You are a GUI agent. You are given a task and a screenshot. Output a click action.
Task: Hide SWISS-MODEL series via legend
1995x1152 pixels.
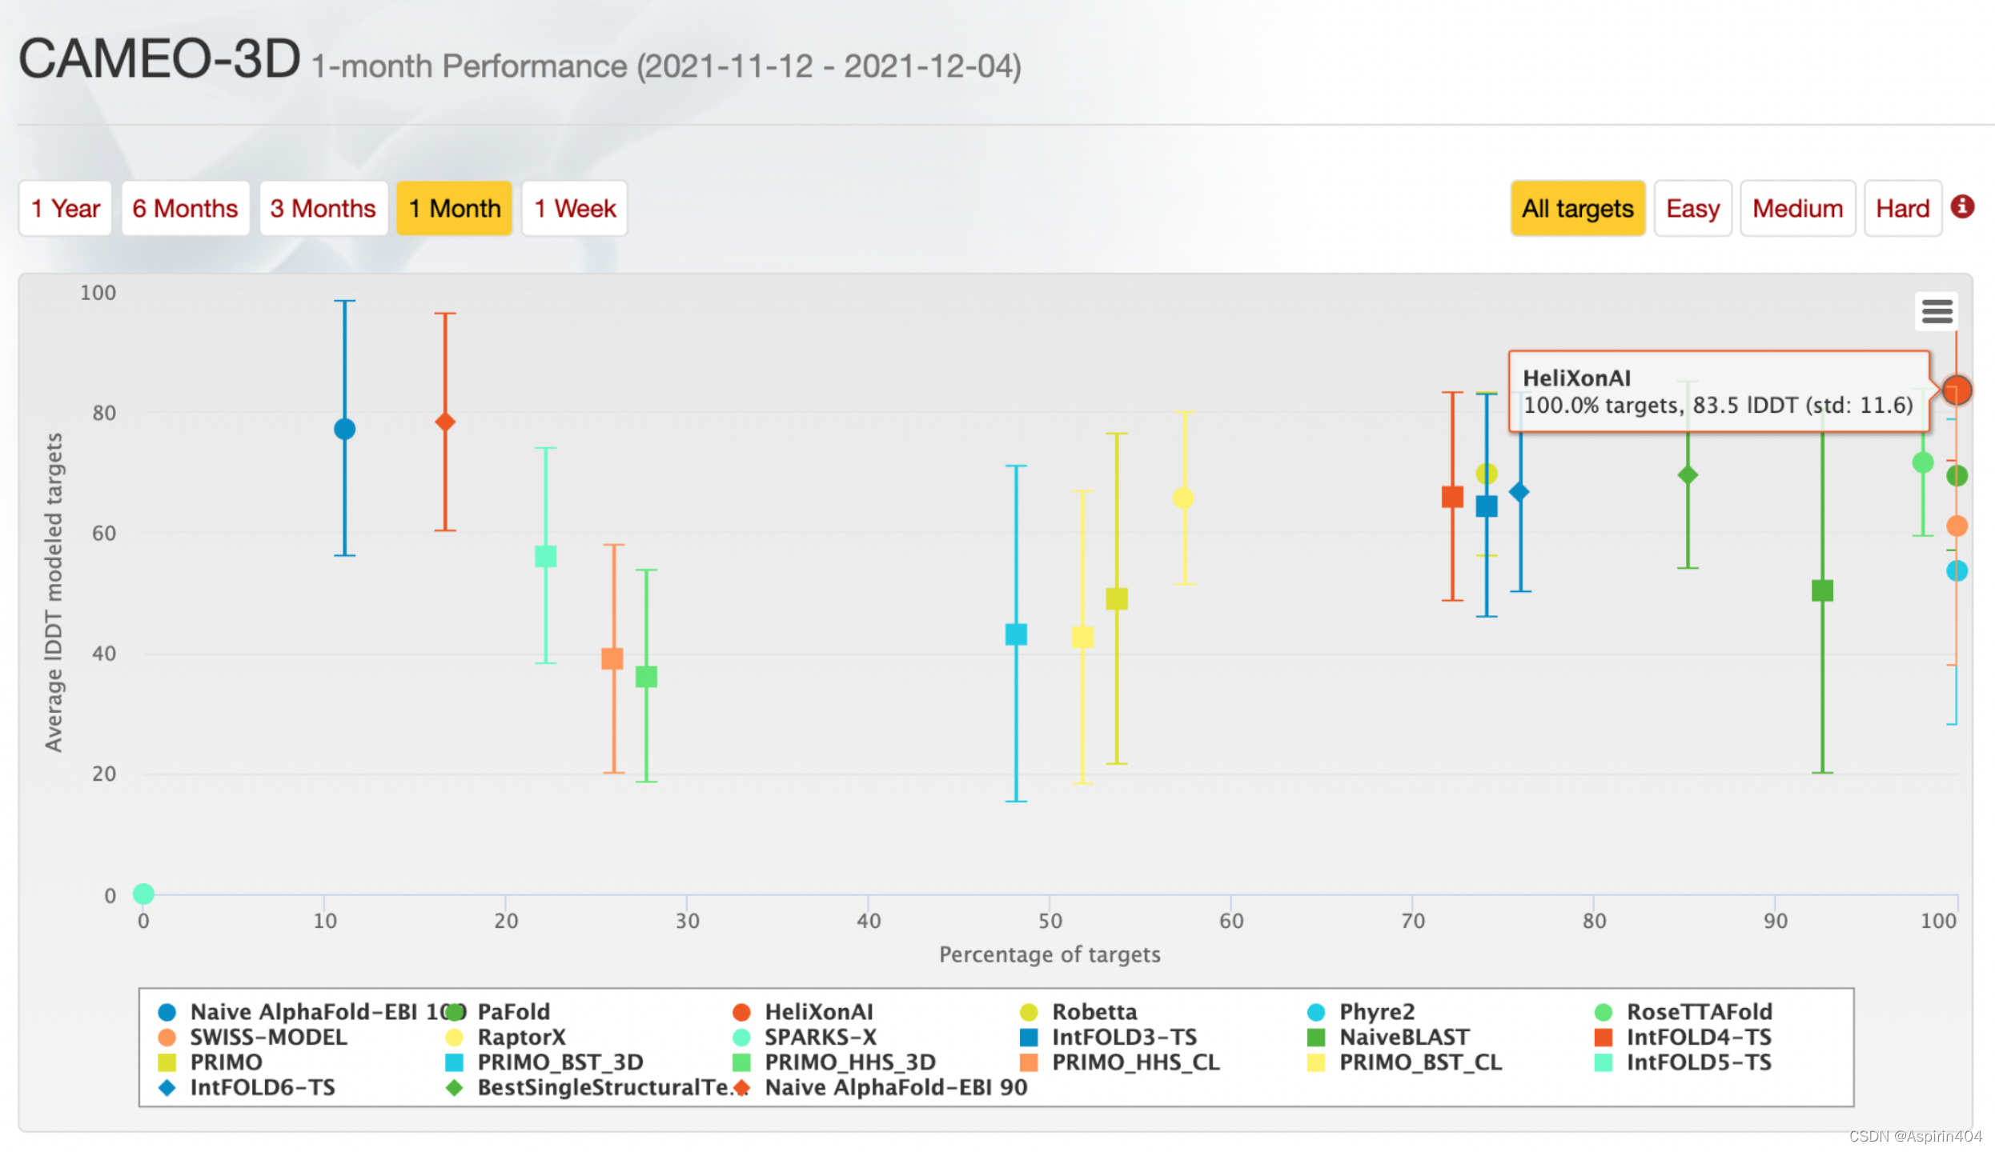click(267, 1038)
